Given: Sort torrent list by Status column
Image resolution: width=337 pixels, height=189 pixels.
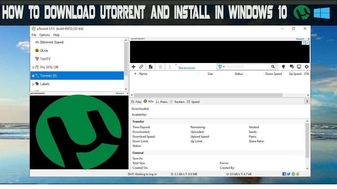Looking at the screenshot, I should click(x=239, y=74).
